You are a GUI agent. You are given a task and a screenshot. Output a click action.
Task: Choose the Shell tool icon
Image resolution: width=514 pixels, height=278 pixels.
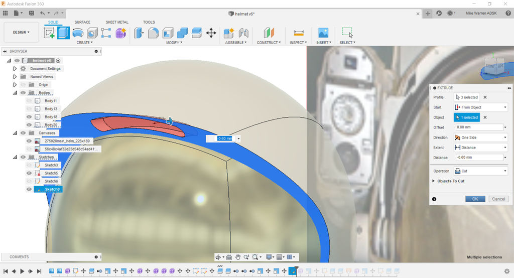[168, 33]
